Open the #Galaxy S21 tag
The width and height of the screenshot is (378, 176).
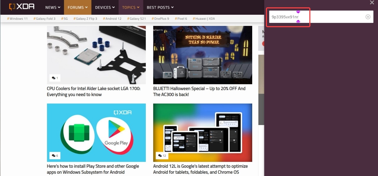[136, 19]
